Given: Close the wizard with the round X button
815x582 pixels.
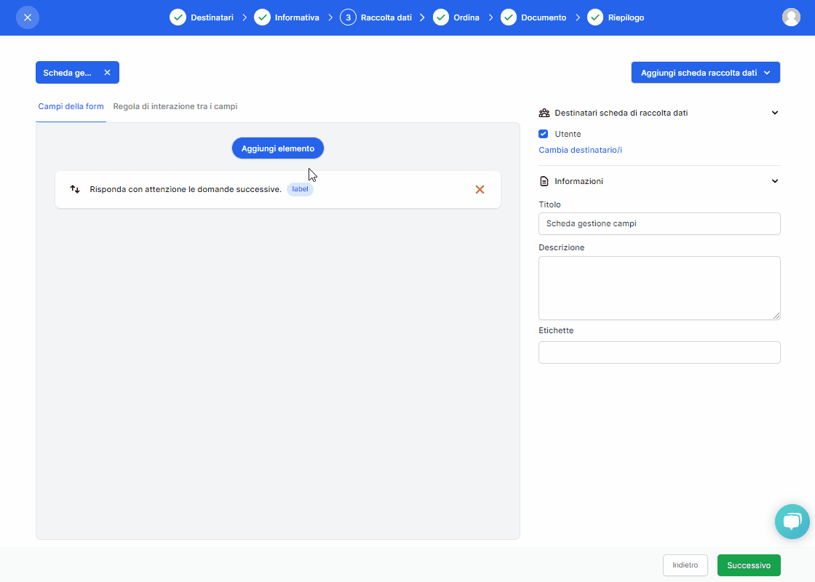Looking at the screenshot, I should click(28, 17).
